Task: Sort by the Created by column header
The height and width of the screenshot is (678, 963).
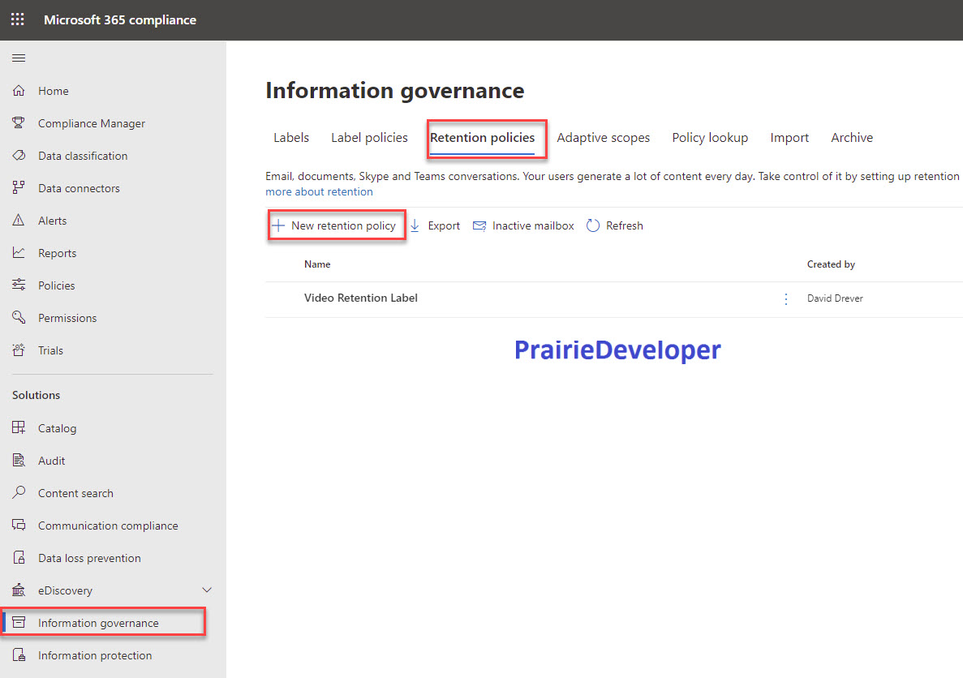Action: click(x=831, y=264)
